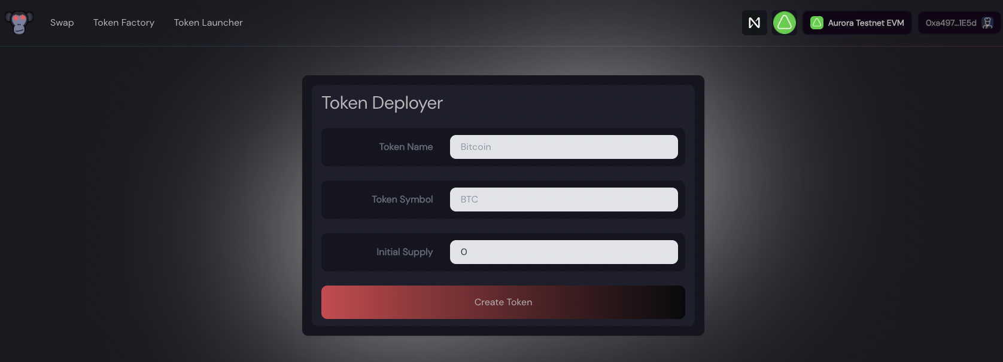Open the NEAR network icon button

(x=754, y=23)
